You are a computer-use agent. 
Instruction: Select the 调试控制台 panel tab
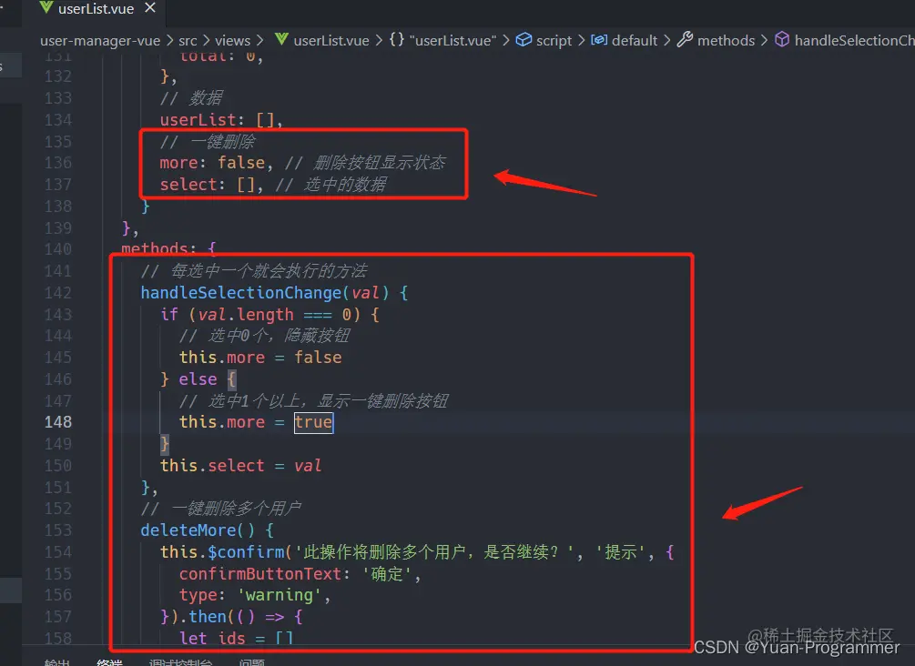pyautogui.click(x=178, y=662)
